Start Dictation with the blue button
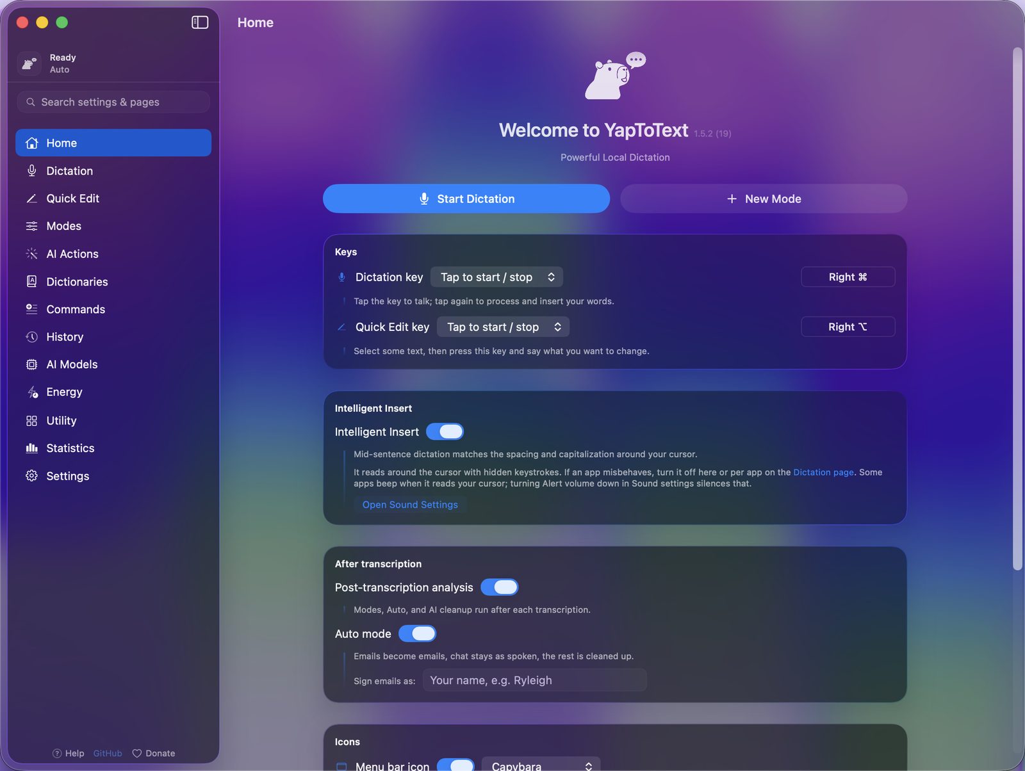Screen dimensions: 1025x771 tap(466, 199)
